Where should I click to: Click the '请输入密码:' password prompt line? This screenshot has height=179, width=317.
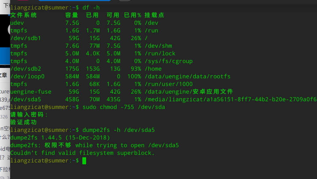[29, 115]
